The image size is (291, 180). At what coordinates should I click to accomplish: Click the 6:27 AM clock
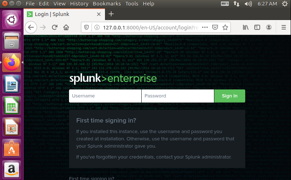click(267, 4)
